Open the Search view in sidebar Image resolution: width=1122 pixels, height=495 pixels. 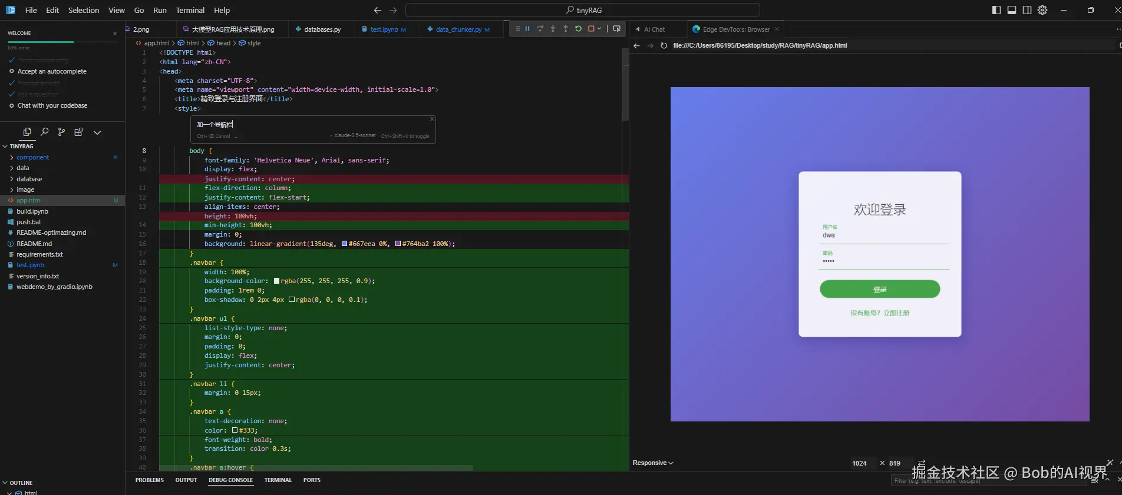[44, 132]
